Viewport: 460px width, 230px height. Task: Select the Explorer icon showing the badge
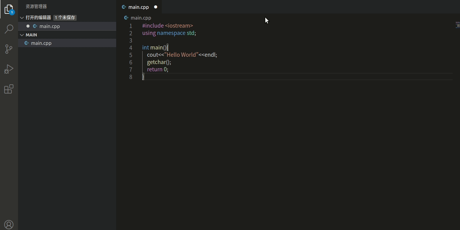click(9, 10)
